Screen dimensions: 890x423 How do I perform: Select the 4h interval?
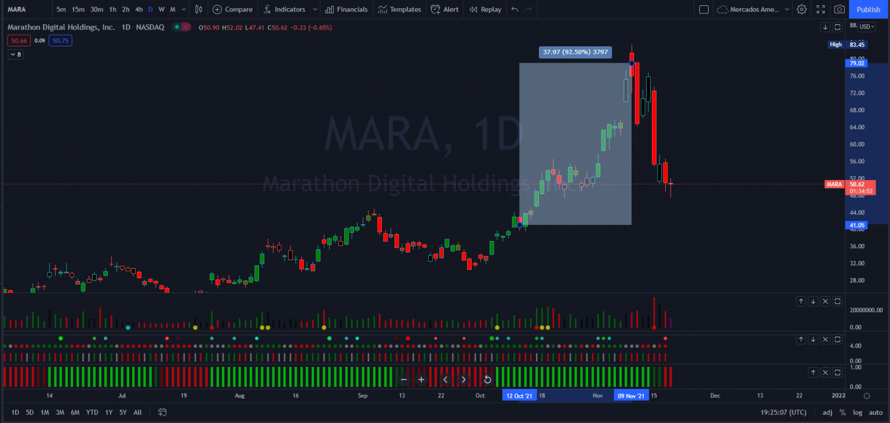pos(139,9)
